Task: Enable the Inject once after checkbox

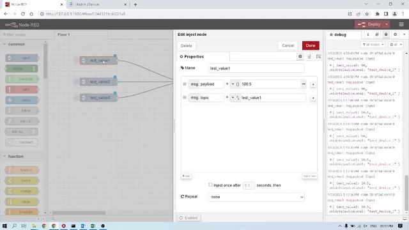Action: coord(210,185)
